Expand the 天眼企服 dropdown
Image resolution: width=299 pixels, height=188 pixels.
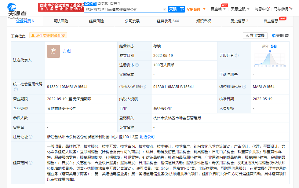coord(240,9)
